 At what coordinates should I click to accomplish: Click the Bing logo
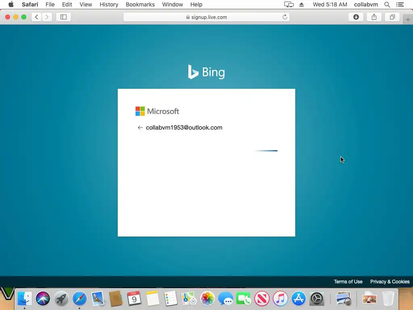206,72
